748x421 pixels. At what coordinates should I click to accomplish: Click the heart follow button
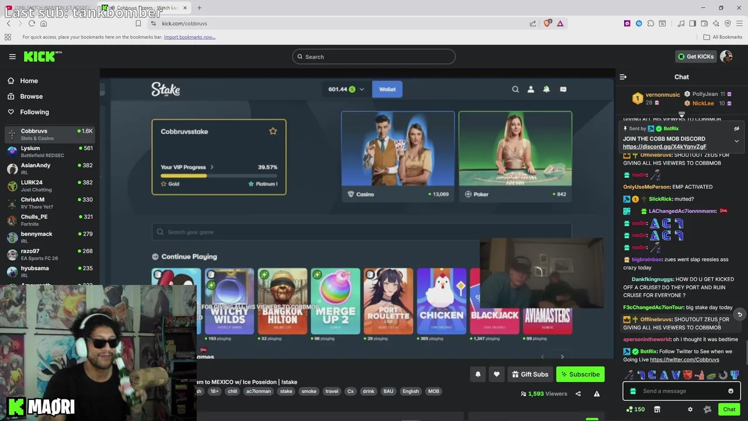pyautogui.click(x=497, y=374)
